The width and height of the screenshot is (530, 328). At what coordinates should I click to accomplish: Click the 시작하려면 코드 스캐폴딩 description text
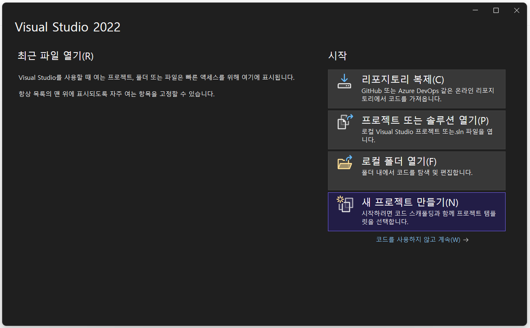click(x=429, y=218)
